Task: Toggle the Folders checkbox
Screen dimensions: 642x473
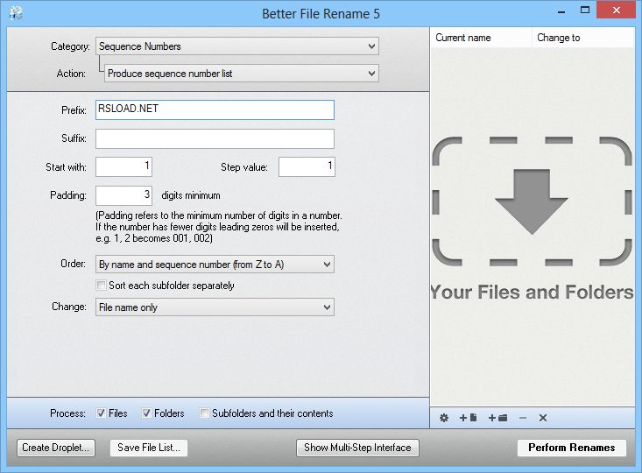Action: click(146, 413)
